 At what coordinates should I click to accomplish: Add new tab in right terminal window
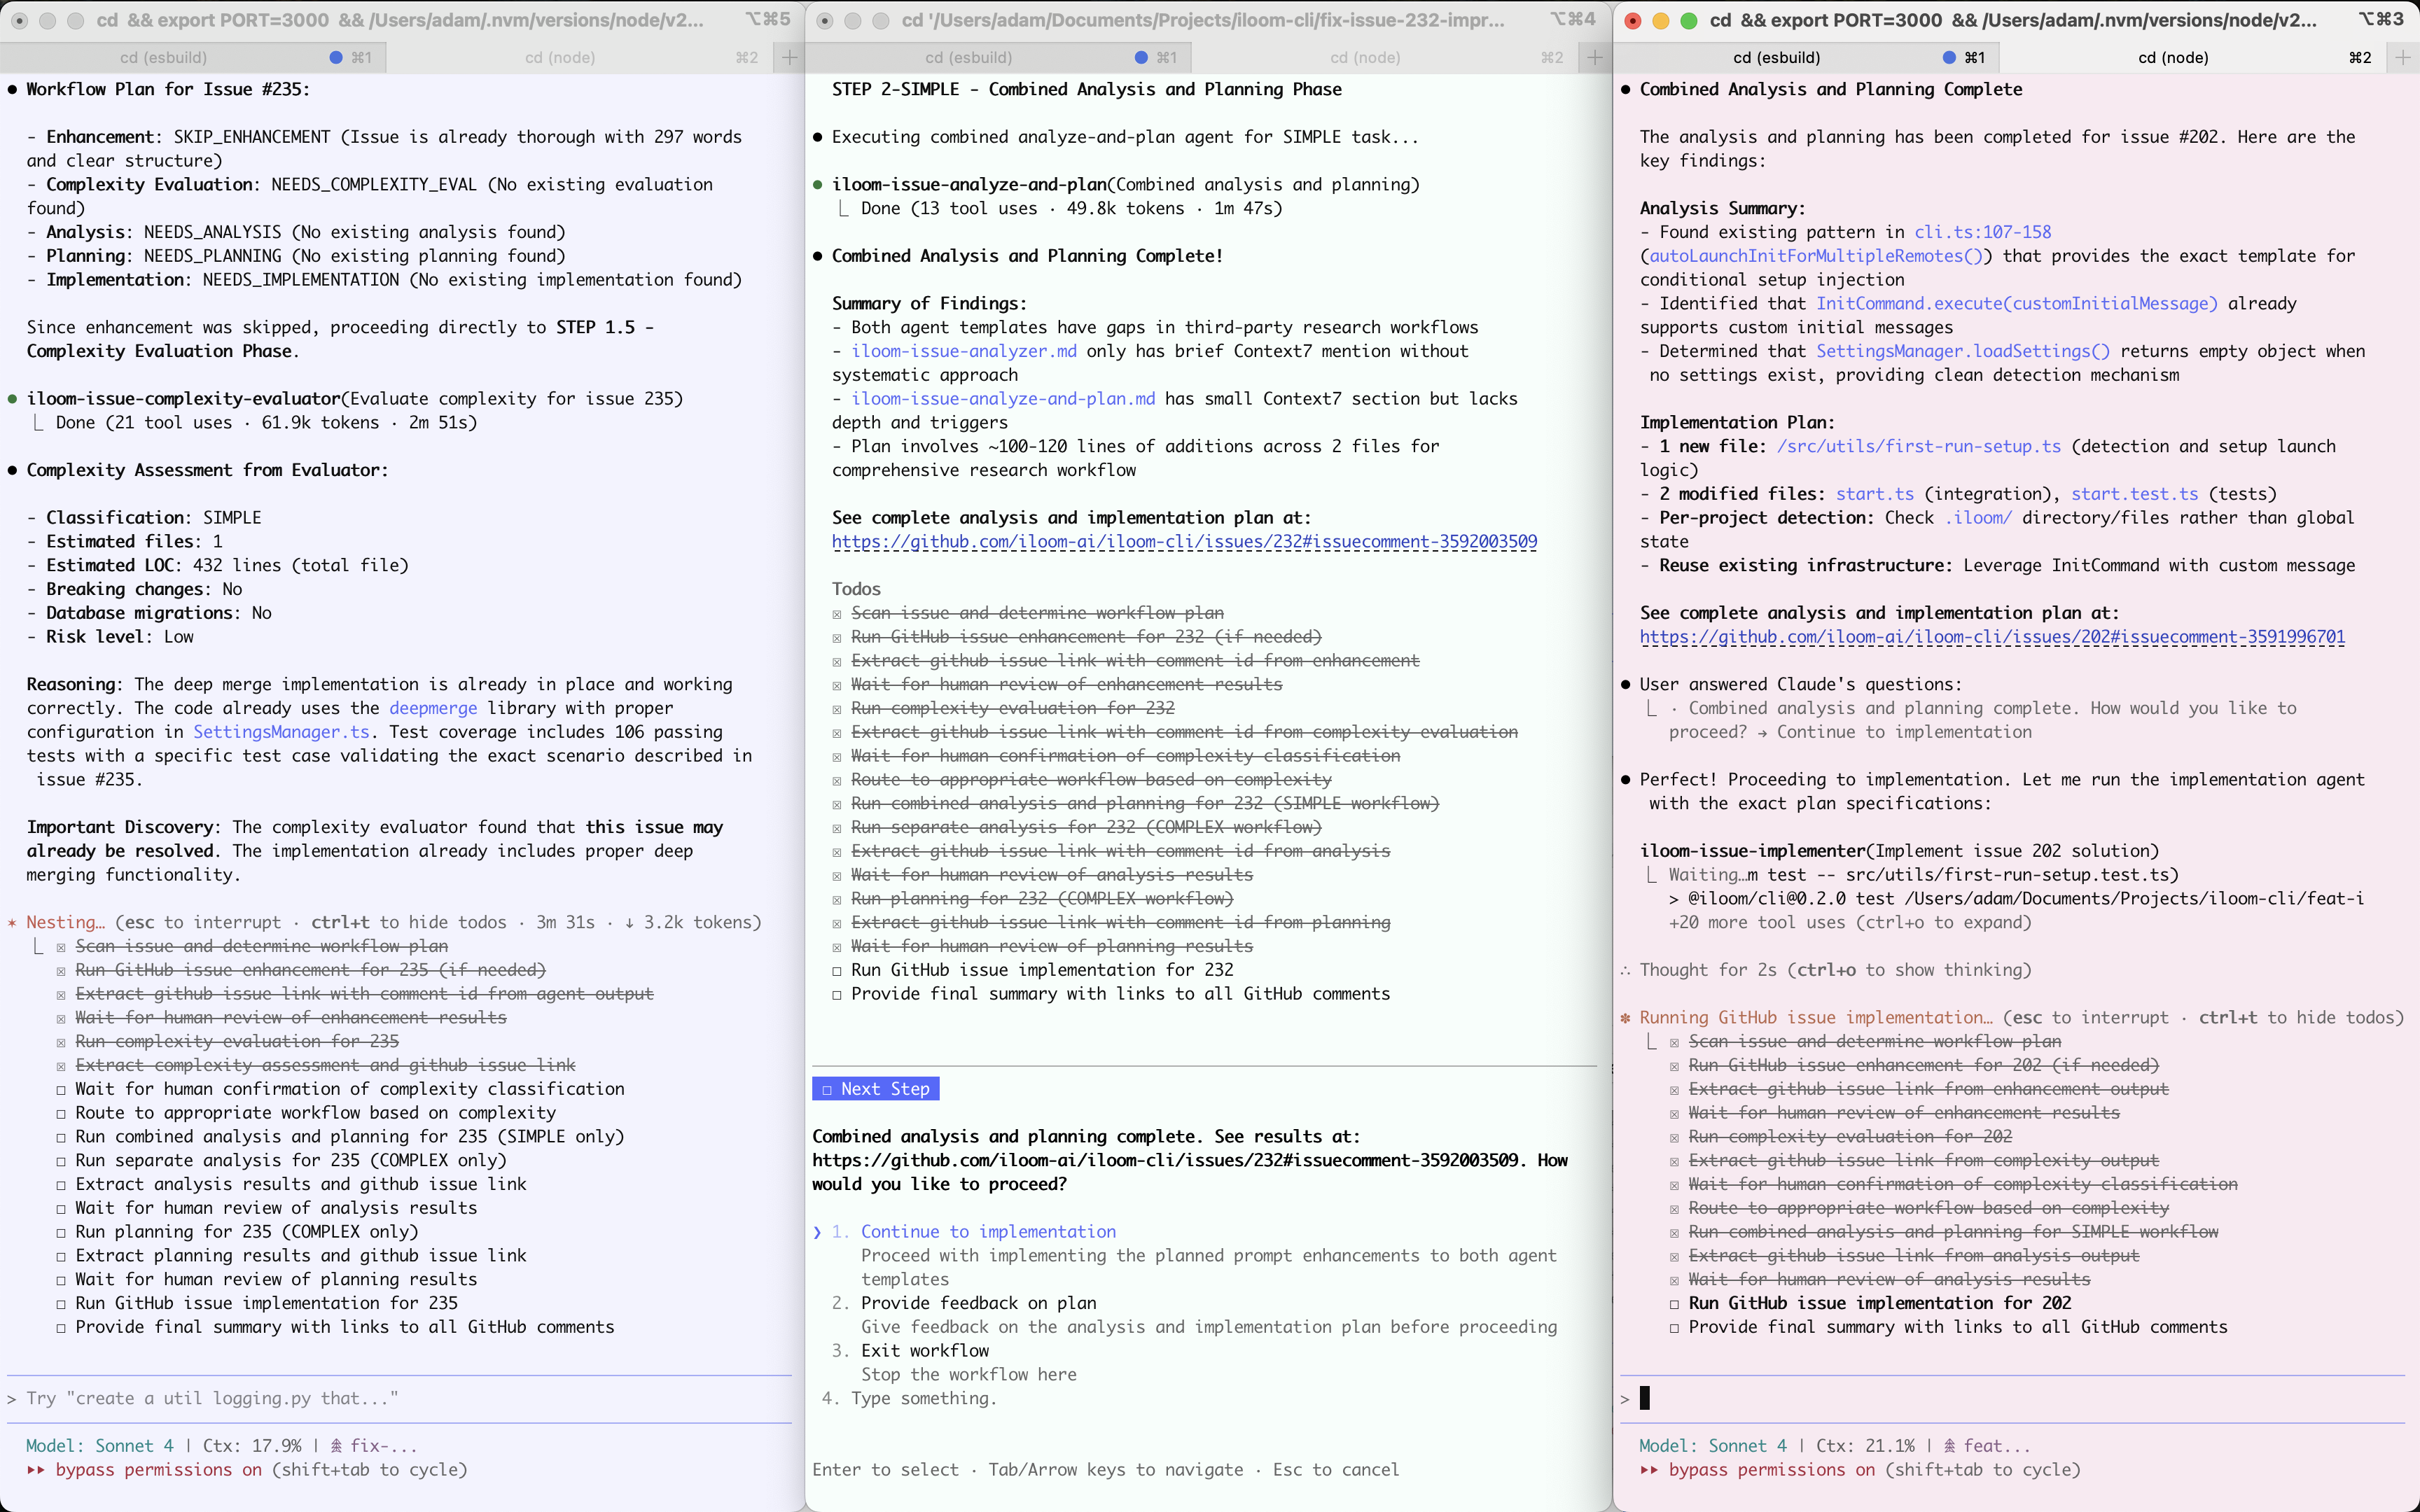pos(2402,58)
